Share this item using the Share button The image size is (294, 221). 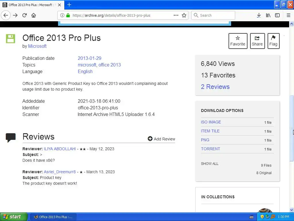(257, 41)
